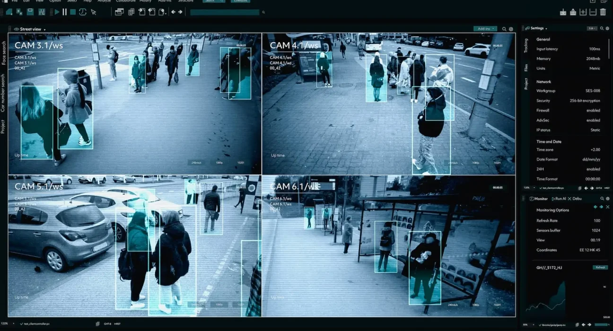Pause playback using the toolbar pause icon
613x331 pixels.
[65, 12]
